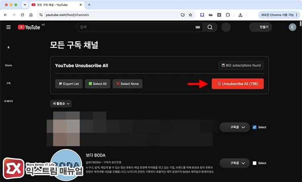Click the magnifier search button
The image size is (302, 182).
pos(210,27)
